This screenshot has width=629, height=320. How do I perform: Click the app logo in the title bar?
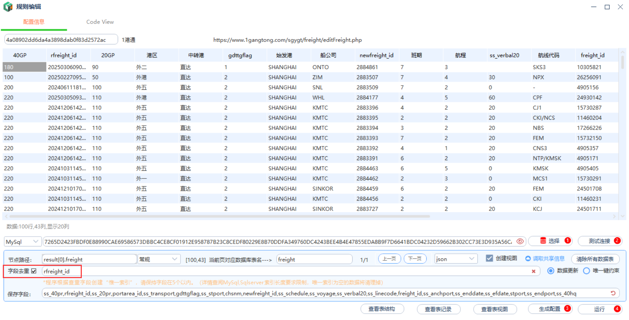click(x=8, y=7)
